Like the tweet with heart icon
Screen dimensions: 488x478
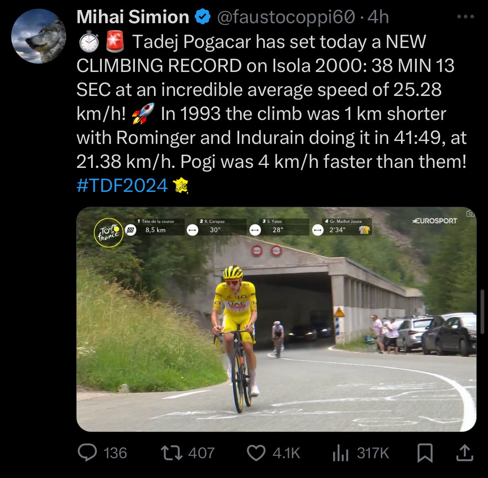[256, 453]
